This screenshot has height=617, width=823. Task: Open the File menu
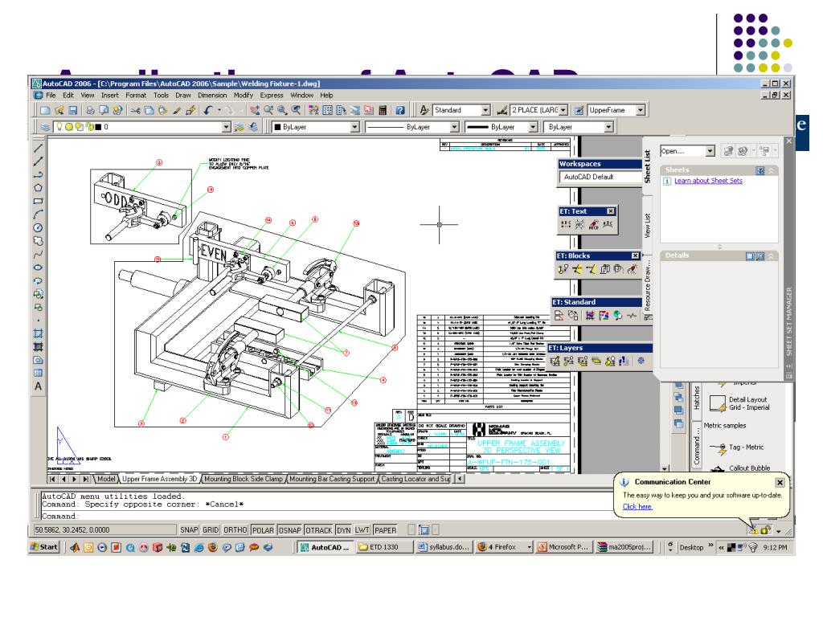coord(51,96)
